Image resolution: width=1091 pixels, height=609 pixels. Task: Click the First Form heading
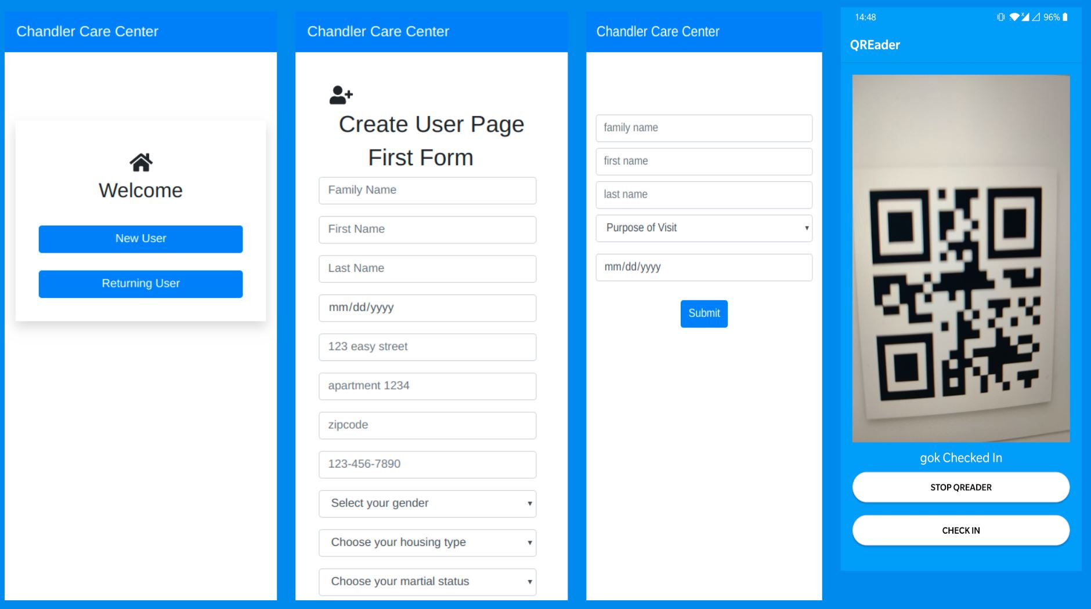click(421, 158)
